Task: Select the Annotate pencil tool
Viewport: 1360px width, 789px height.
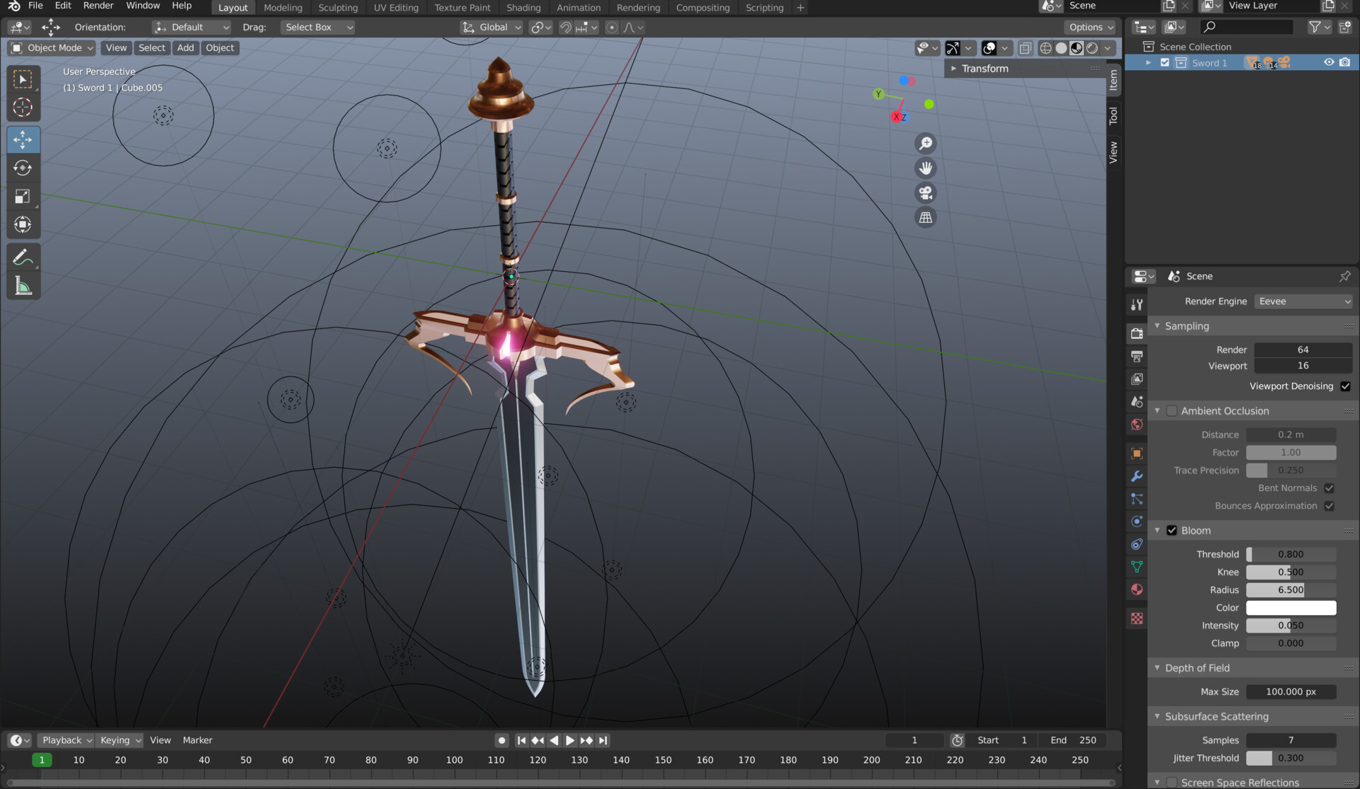Action: click(x=23, y=258)
